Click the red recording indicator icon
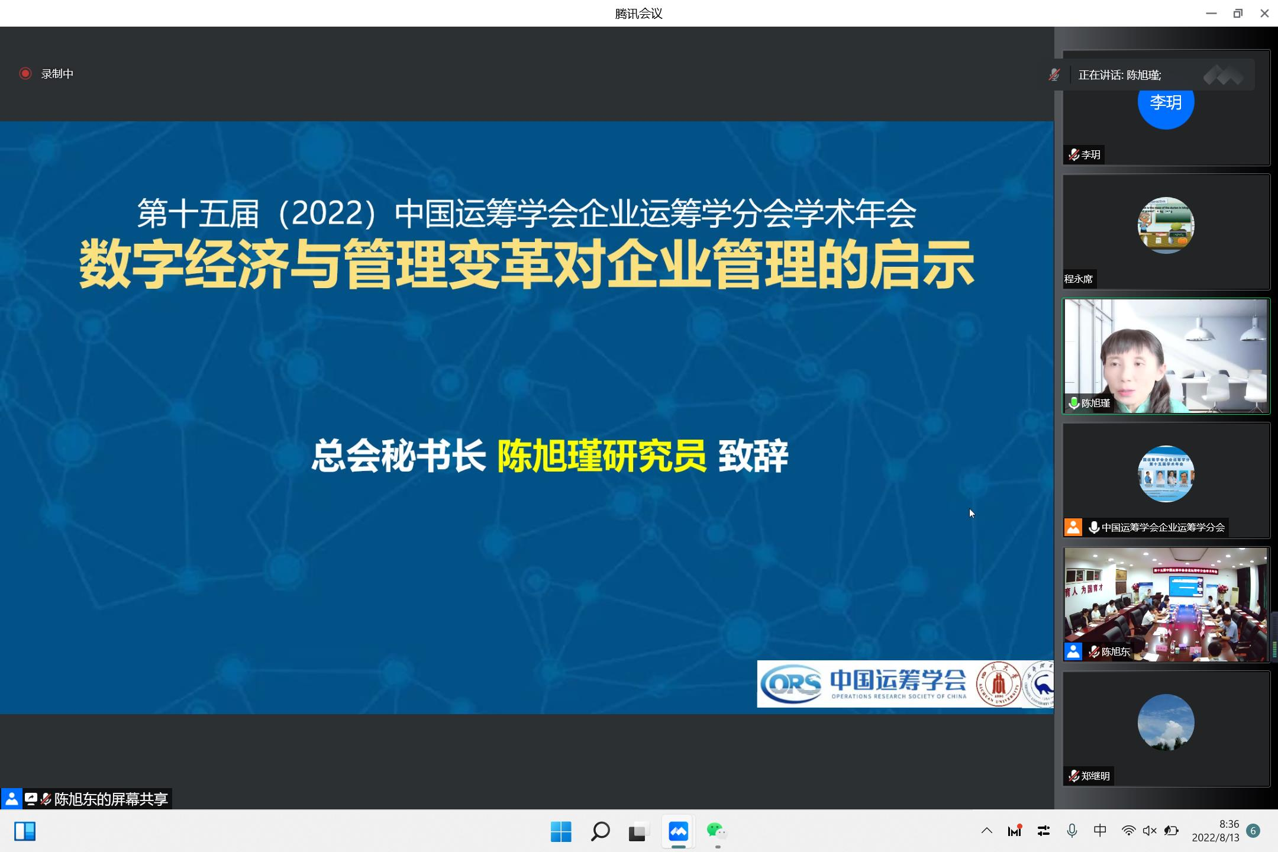 [25, 73]
